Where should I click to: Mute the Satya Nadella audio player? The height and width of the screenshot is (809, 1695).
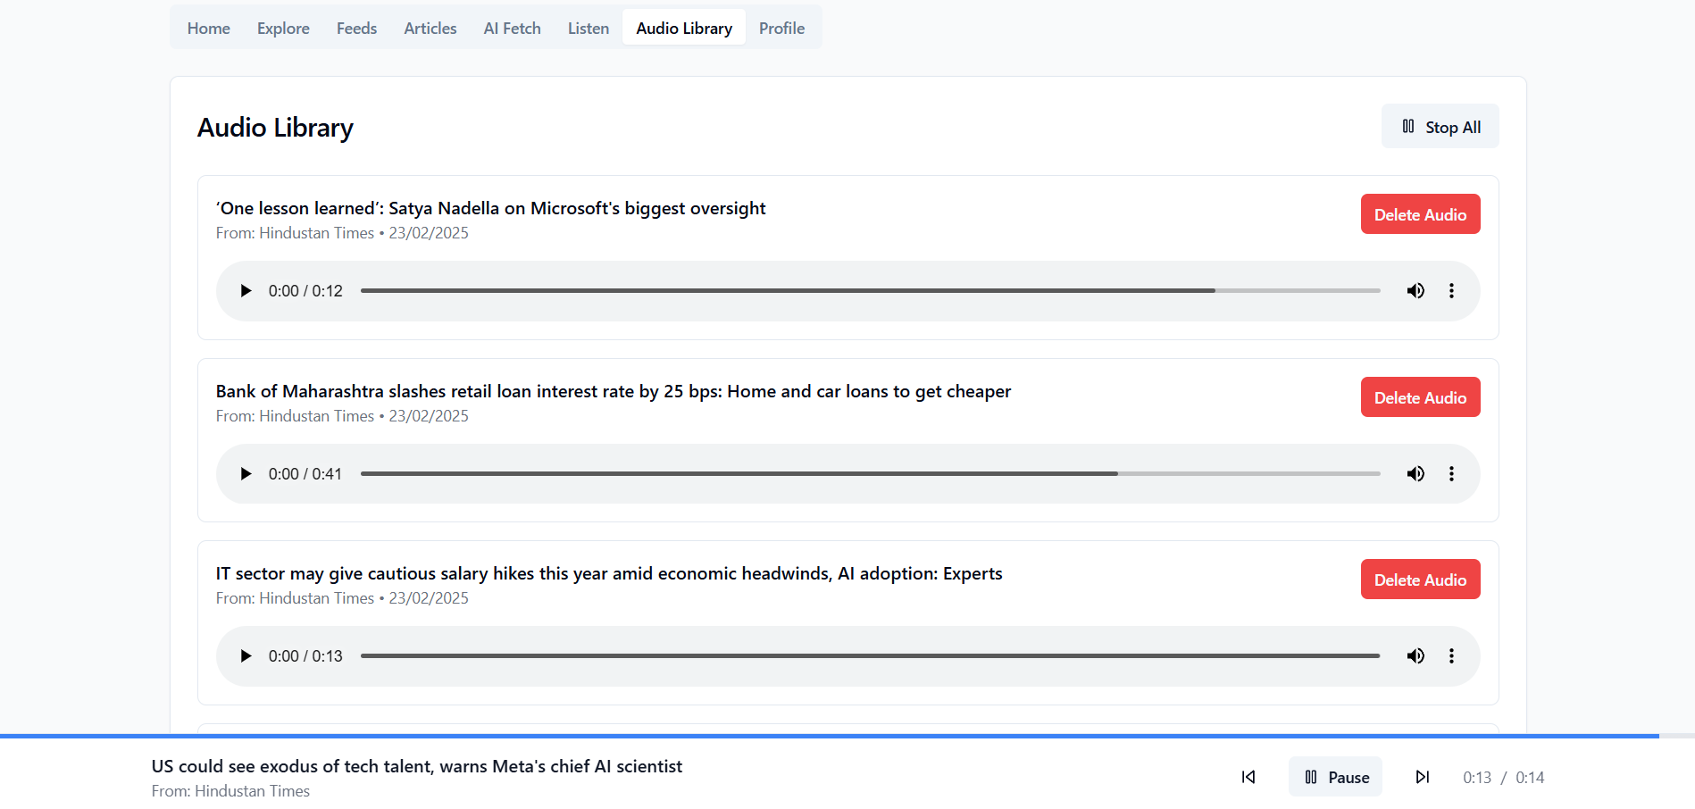1415,291
